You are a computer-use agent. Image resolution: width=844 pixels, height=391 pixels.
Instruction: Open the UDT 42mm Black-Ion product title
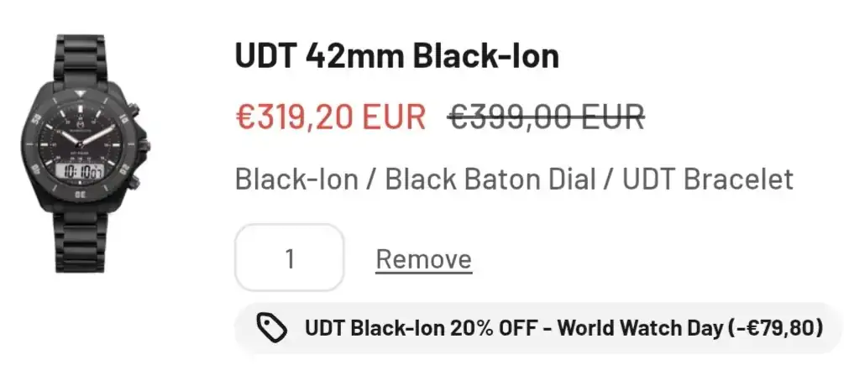pos(396,56)
